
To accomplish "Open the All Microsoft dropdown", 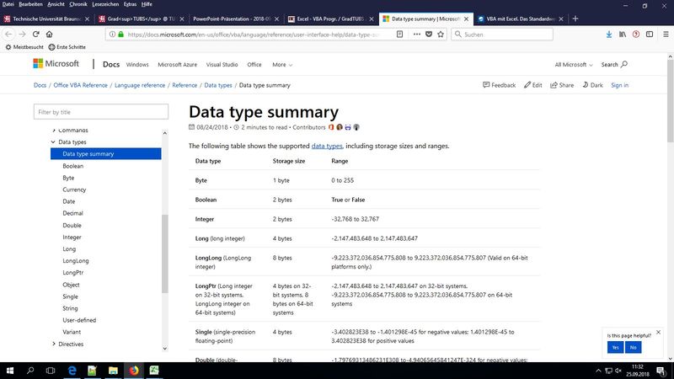I will click(573, 64).
